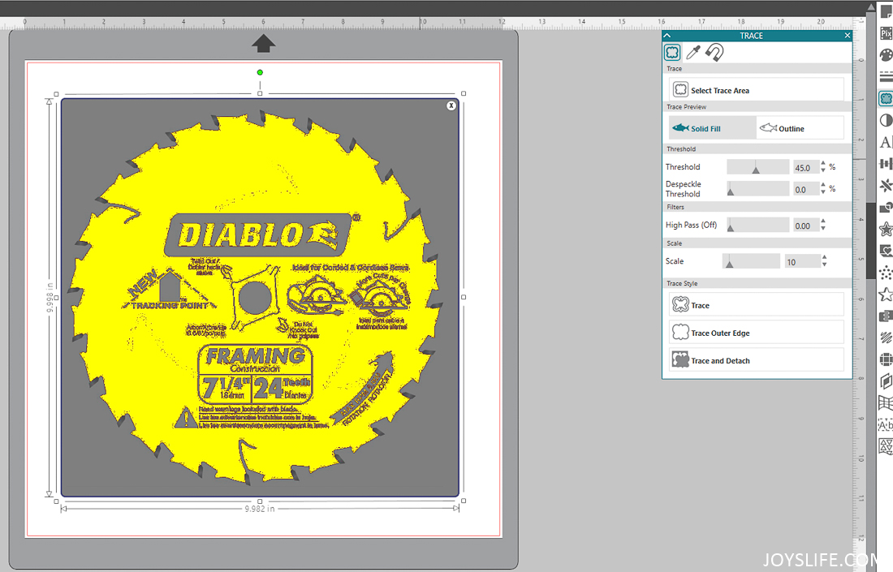Click the bottom-left selection corner handle
Viewport: 893px width, 572px height.
(56, 501)
